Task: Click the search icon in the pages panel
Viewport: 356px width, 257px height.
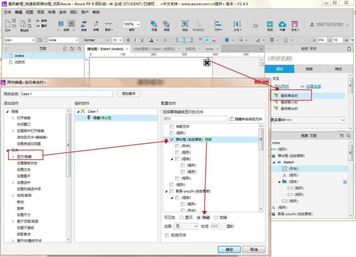Action: (79, 49)
